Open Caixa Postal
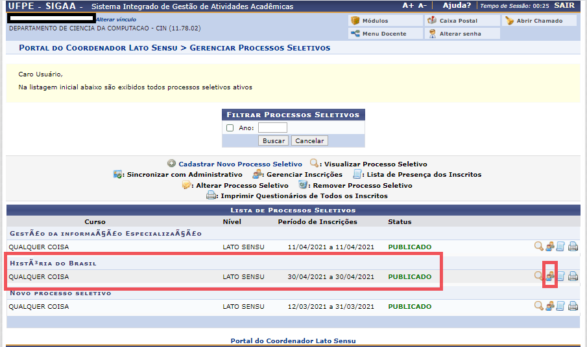587x347 pixels. point(457,21)
